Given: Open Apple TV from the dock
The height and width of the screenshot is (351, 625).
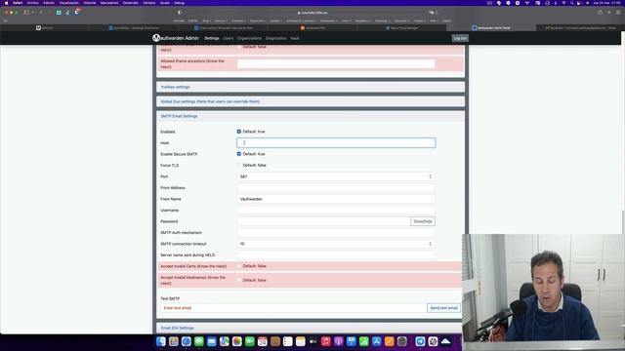Looking at the screenshot, I should click(x=313, y=341).
